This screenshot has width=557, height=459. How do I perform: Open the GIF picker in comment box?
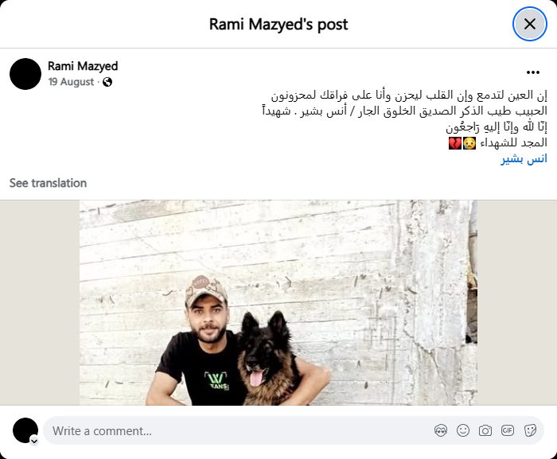point(508,430)
